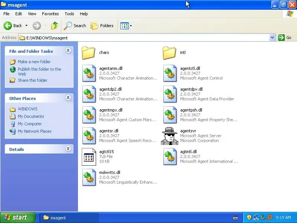
Task: Click the chars folder name
Action: coord(104,52)
